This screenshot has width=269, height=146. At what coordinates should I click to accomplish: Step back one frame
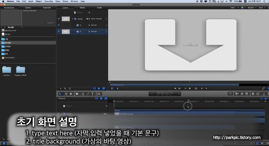point(202,88)
